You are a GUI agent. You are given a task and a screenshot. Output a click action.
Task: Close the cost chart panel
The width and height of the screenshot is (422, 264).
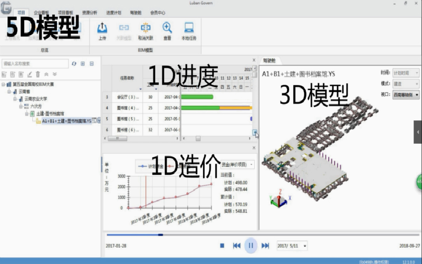(x=254, y=148)
